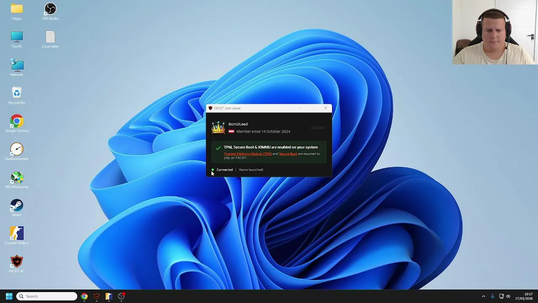Select the Steam desktop shortcut
Viewport: 538px width, 303px height.
(x=17, y=208)
